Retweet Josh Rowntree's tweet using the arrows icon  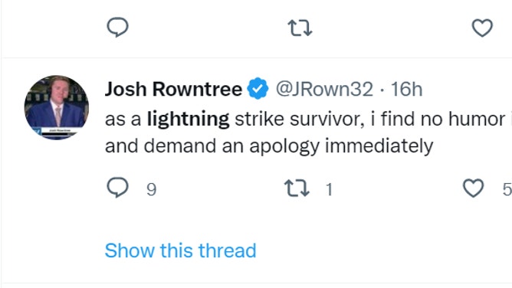click(x=297, y=188)
